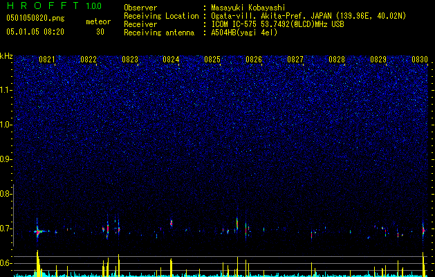Click the 0.6 kHz axis label

(x=6, y=263)
